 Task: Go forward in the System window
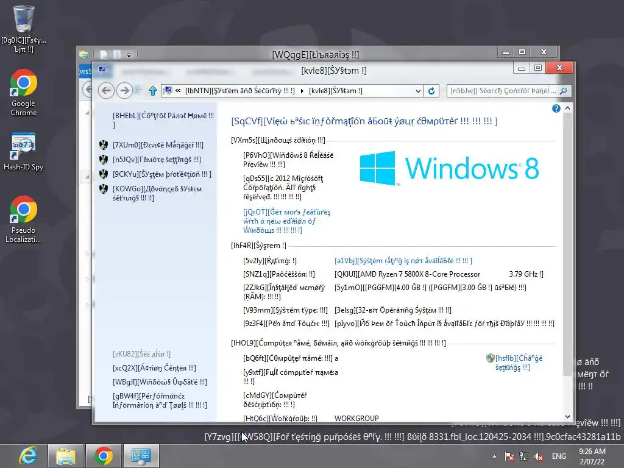[x=124, y=91]
